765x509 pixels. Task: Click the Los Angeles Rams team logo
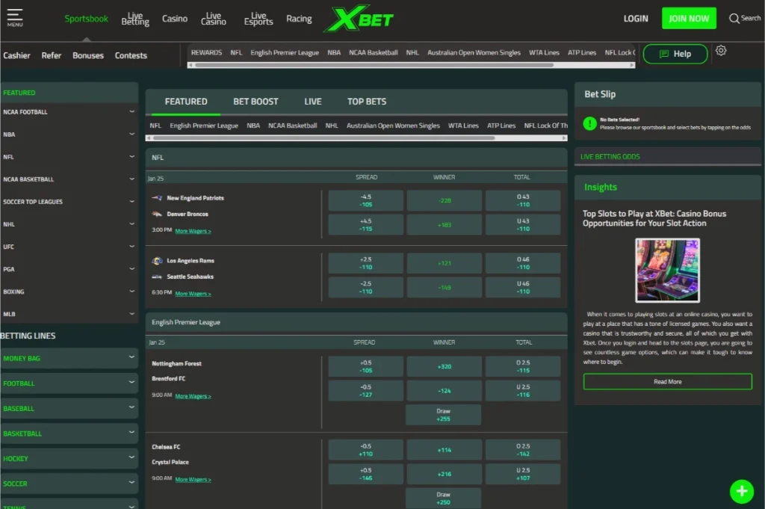coord(157,261)
